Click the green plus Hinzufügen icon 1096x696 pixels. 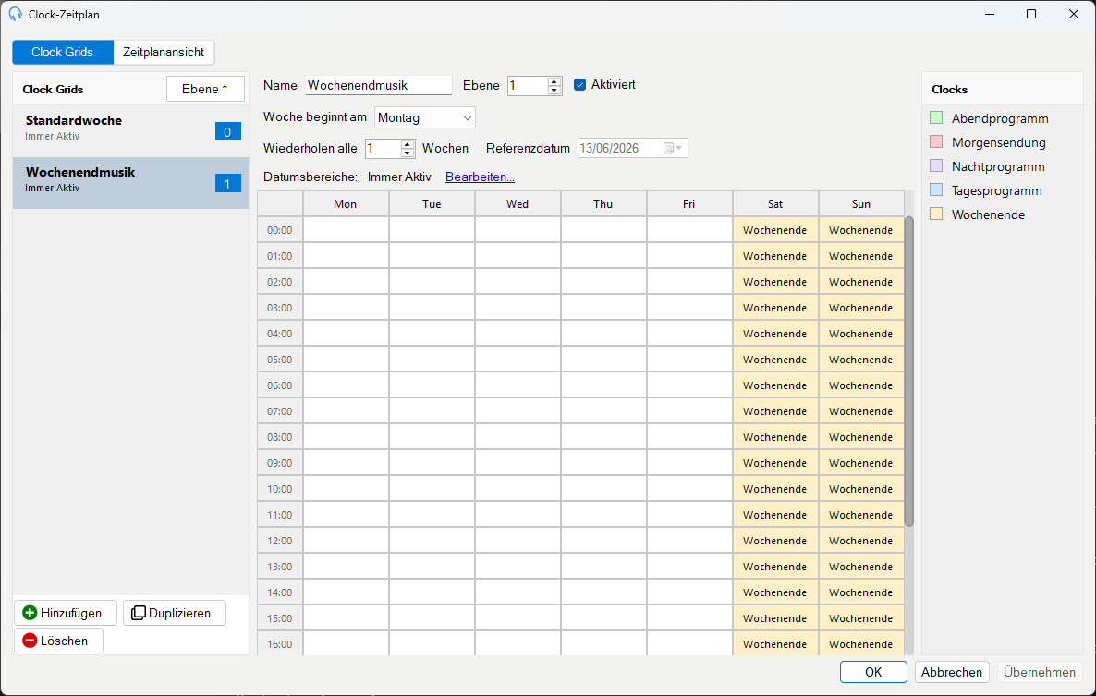click(30, 613)
